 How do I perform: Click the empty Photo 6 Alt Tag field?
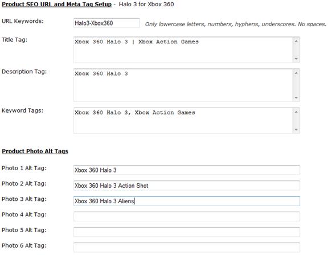tap(187, 247)
